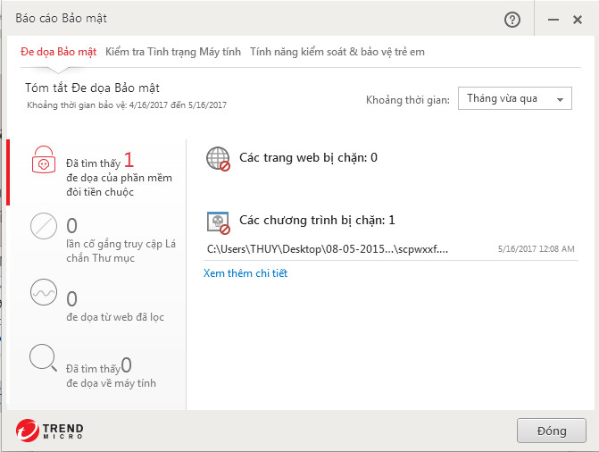Screen dimensions: 599x452
Task: Click the ransomware lock icon
Action: click(x=44, y=159)
